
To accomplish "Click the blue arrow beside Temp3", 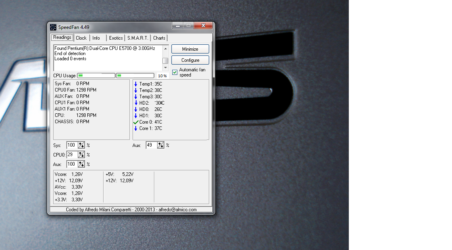I will point(136,97).
